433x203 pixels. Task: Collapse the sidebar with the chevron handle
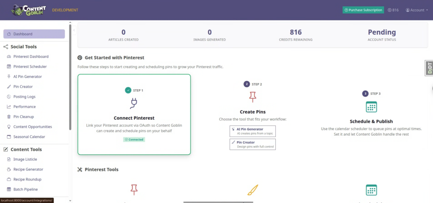[x=74, y=30]
